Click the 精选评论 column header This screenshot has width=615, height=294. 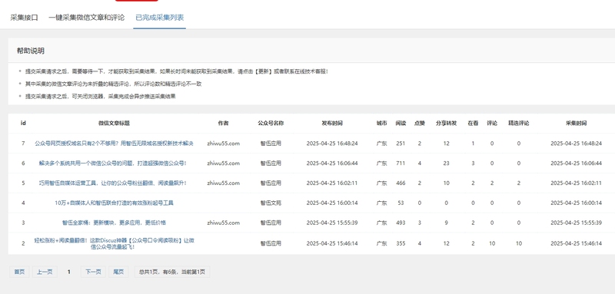519,124
